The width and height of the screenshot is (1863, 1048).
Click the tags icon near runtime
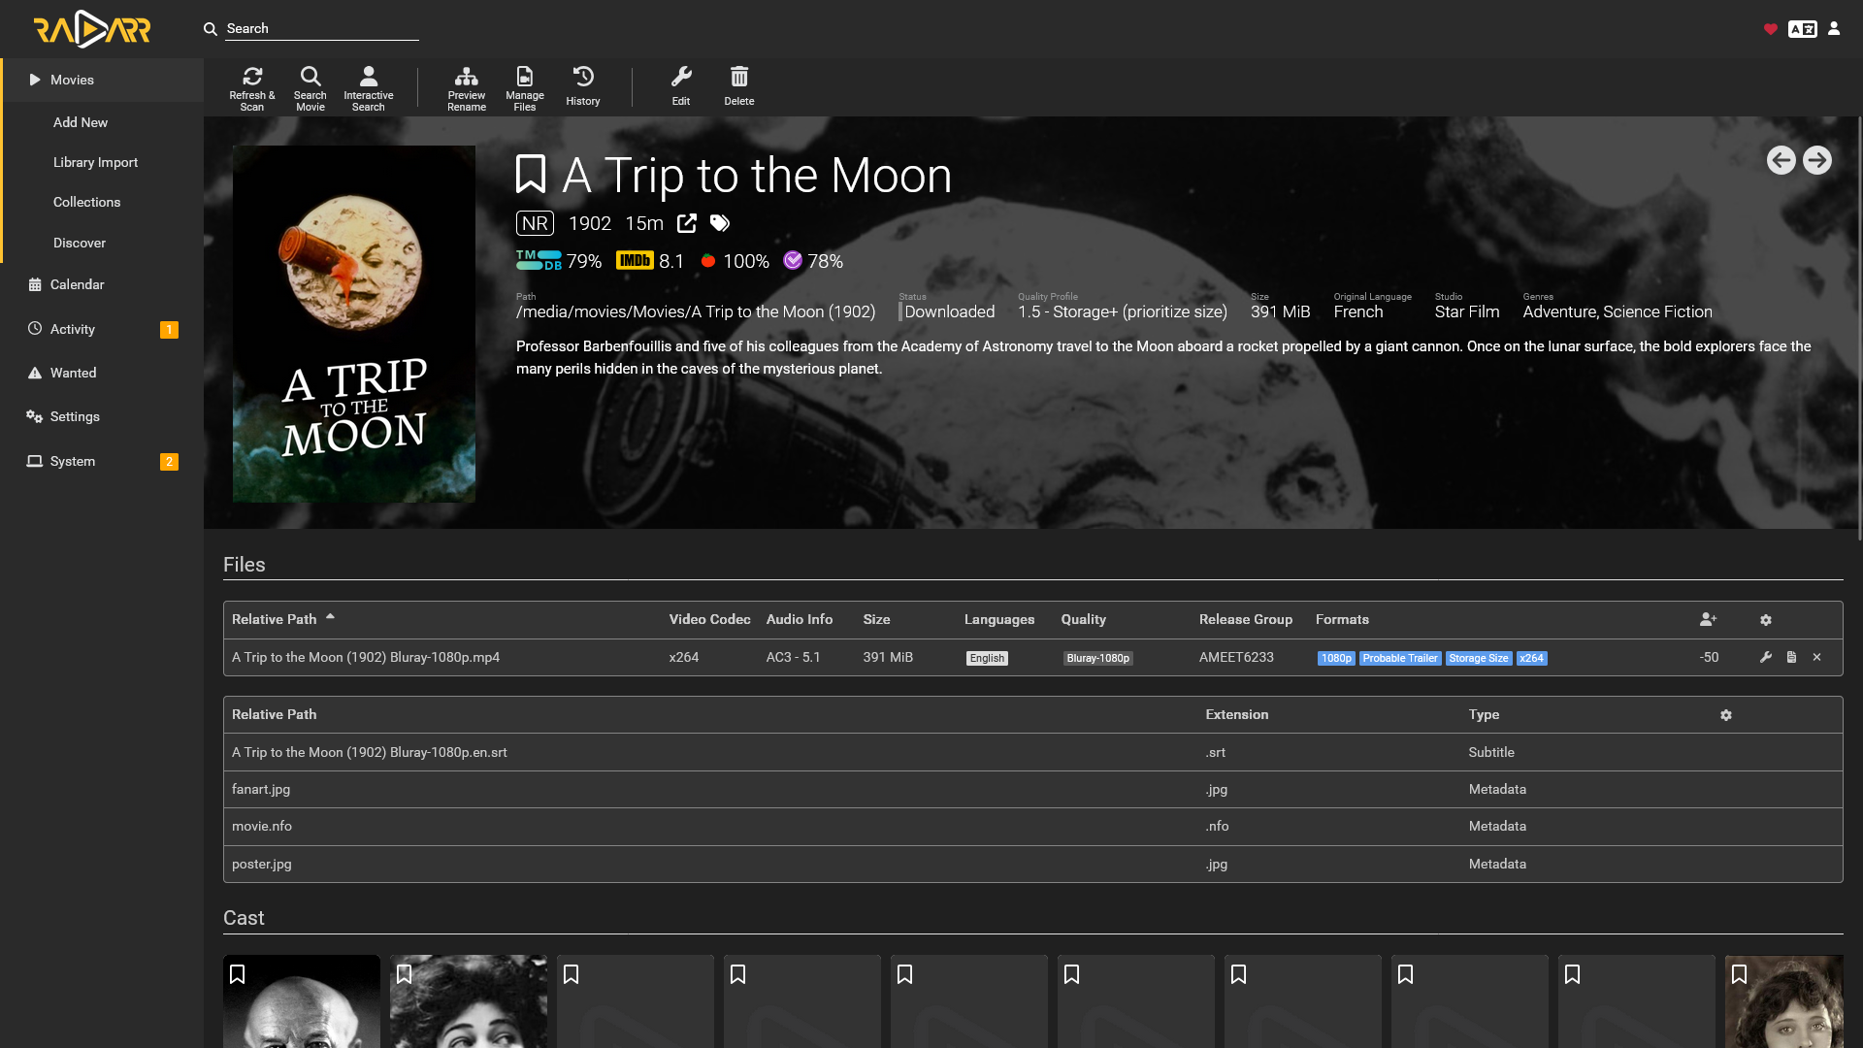click(720, 223)
